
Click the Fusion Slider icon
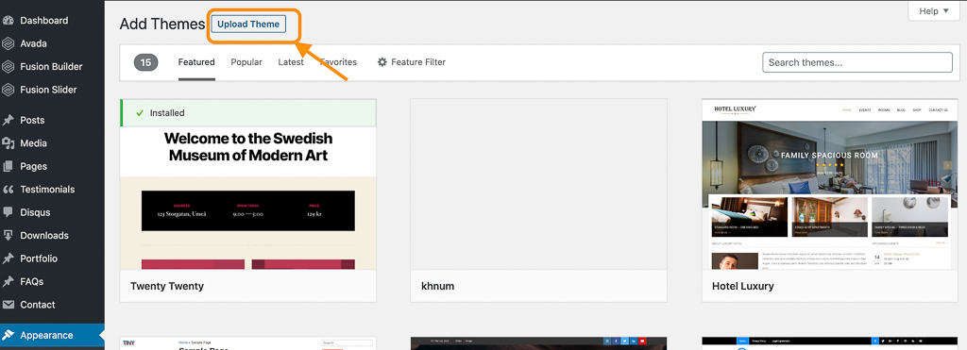tap(8, 90)
